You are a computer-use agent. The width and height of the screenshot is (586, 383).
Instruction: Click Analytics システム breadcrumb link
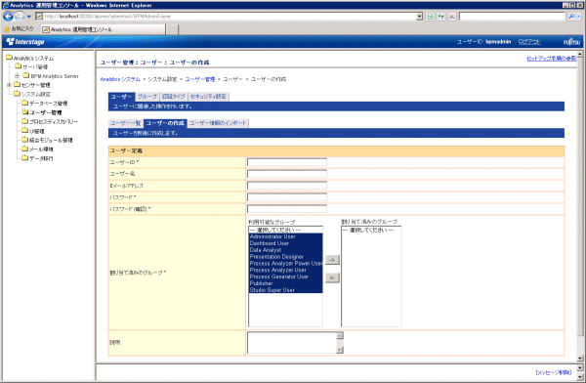coord(120,79)
